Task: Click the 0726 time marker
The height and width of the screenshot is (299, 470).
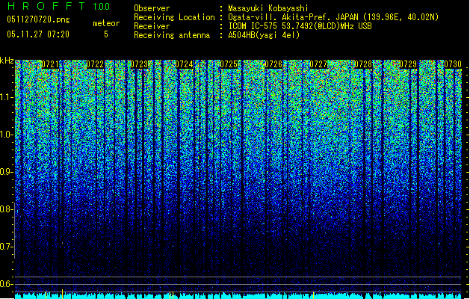Action: (273, 64)
